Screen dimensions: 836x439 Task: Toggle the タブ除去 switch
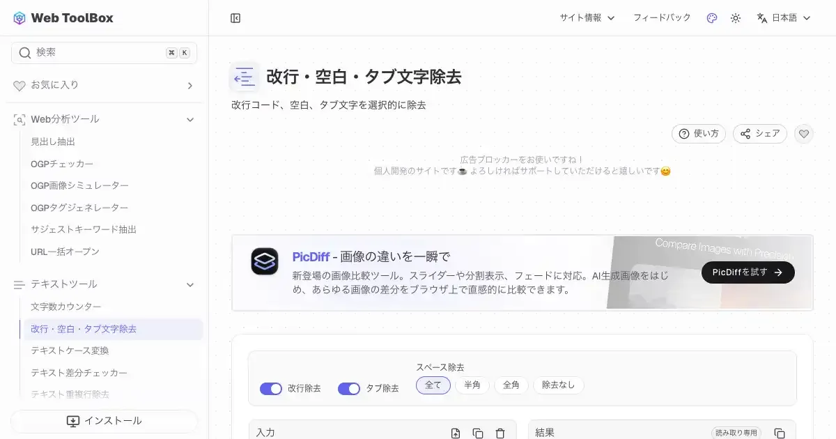click(x=349, y=388)
